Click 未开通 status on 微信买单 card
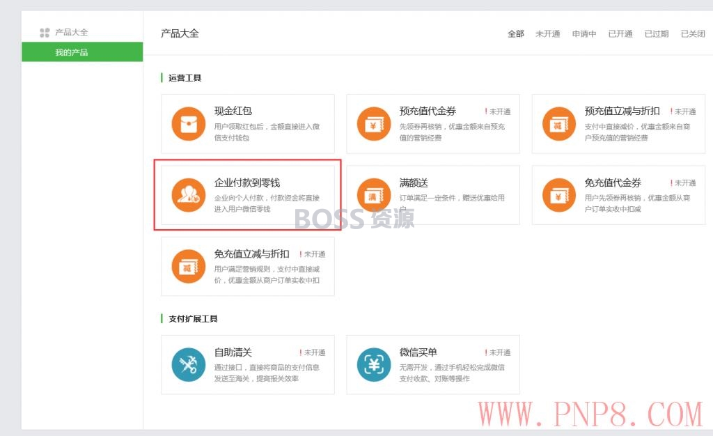Viewport: 713px width, 436px height. click(x=497, y=352)
